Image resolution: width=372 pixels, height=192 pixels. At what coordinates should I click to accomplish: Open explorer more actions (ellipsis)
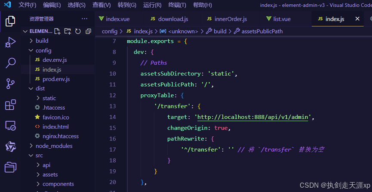coord(84,19)
